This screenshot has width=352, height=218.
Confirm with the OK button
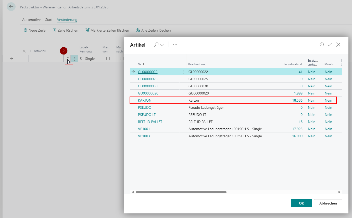click(301, 203)
